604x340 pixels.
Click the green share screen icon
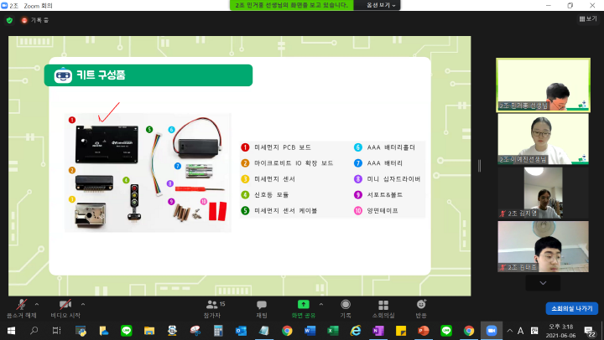[x=303, y=306]
